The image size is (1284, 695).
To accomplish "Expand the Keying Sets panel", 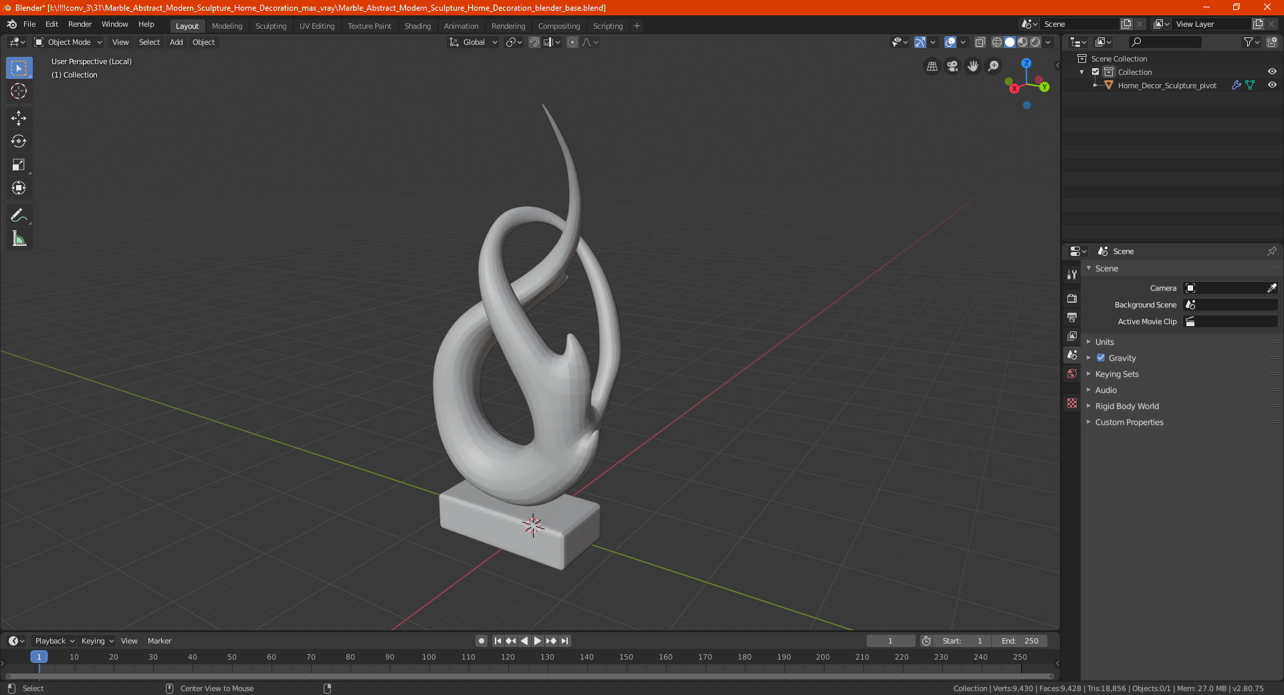I will point(1116,374).
